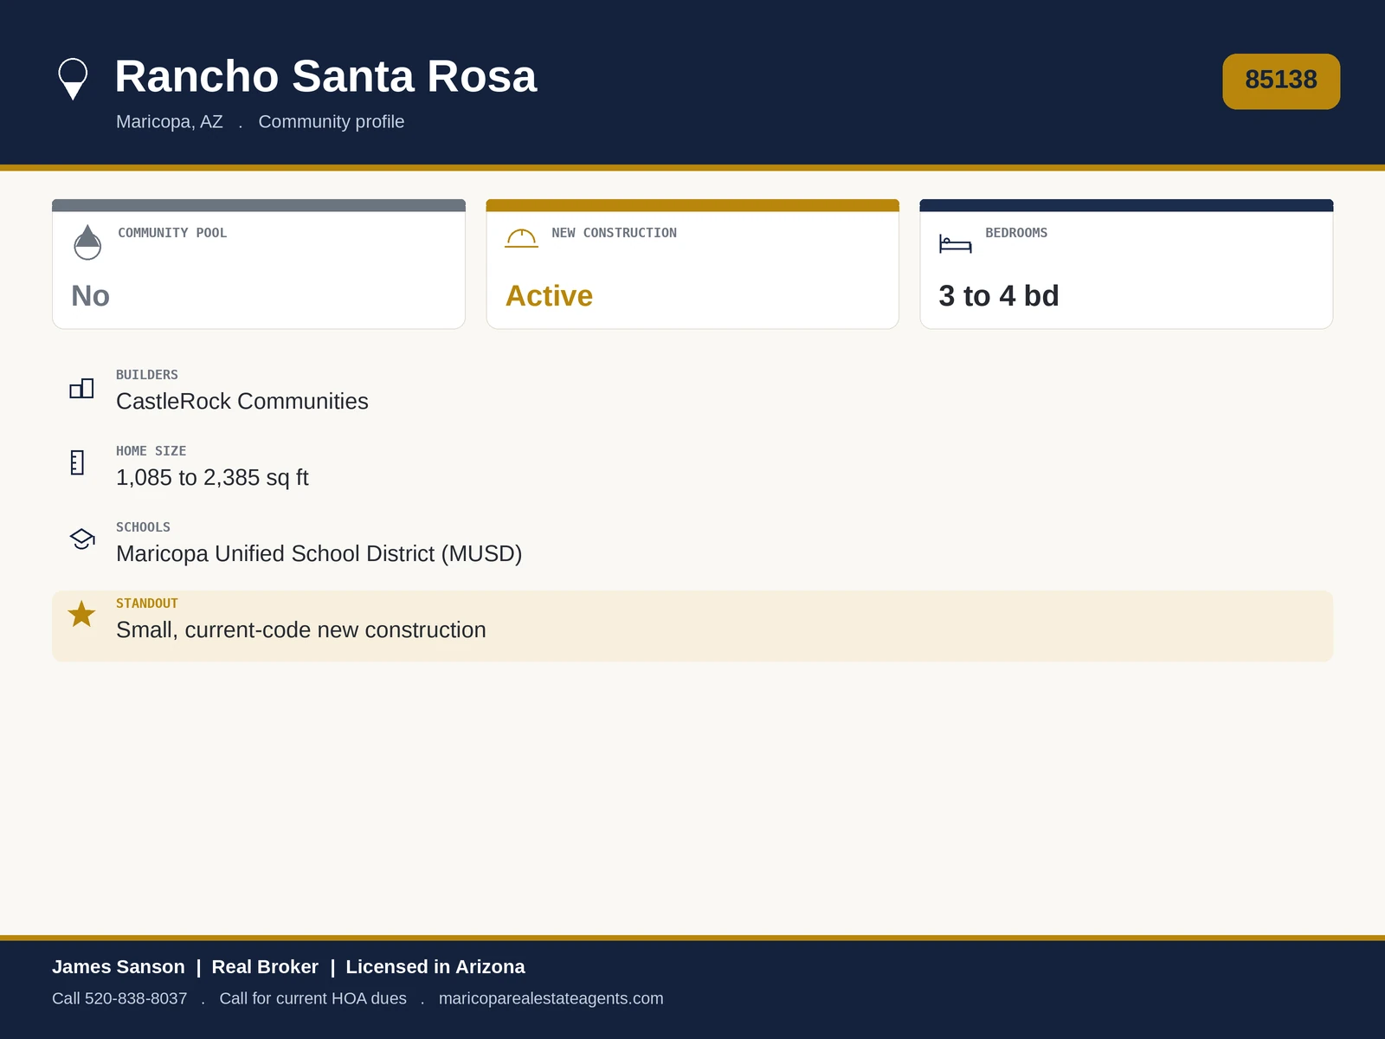Click the 'HOME SIZE' label
1385x1039 pixels.
[151, 451]
